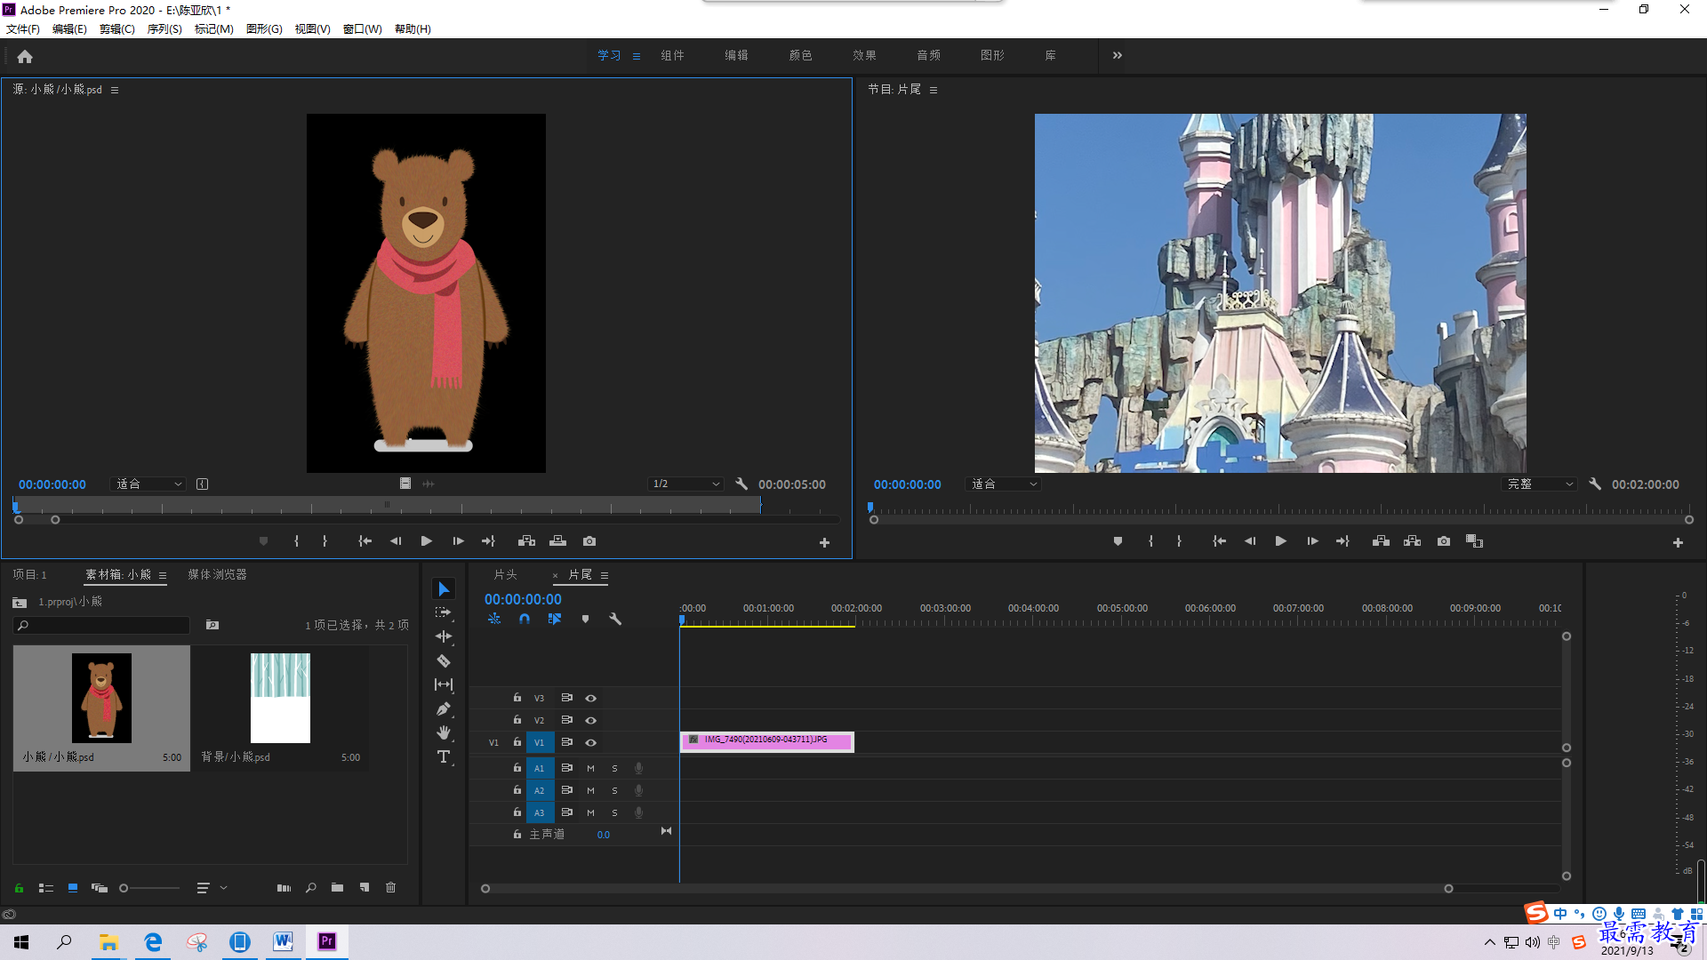Image resolution: width=1707 pixels, height=960 pixels.
Task: Switch project panel to list view
Action: [46, 887]
